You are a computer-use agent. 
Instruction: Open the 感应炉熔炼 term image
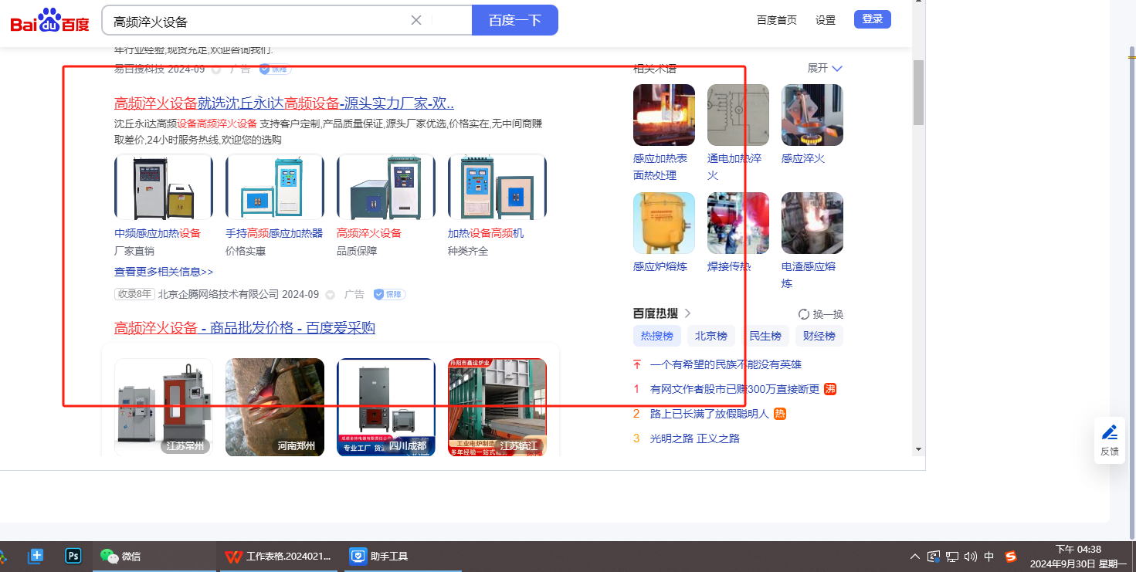pyautogui.click(x=664, y=223)
